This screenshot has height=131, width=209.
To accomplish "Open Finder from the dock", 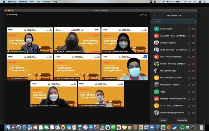I will 7,127.
